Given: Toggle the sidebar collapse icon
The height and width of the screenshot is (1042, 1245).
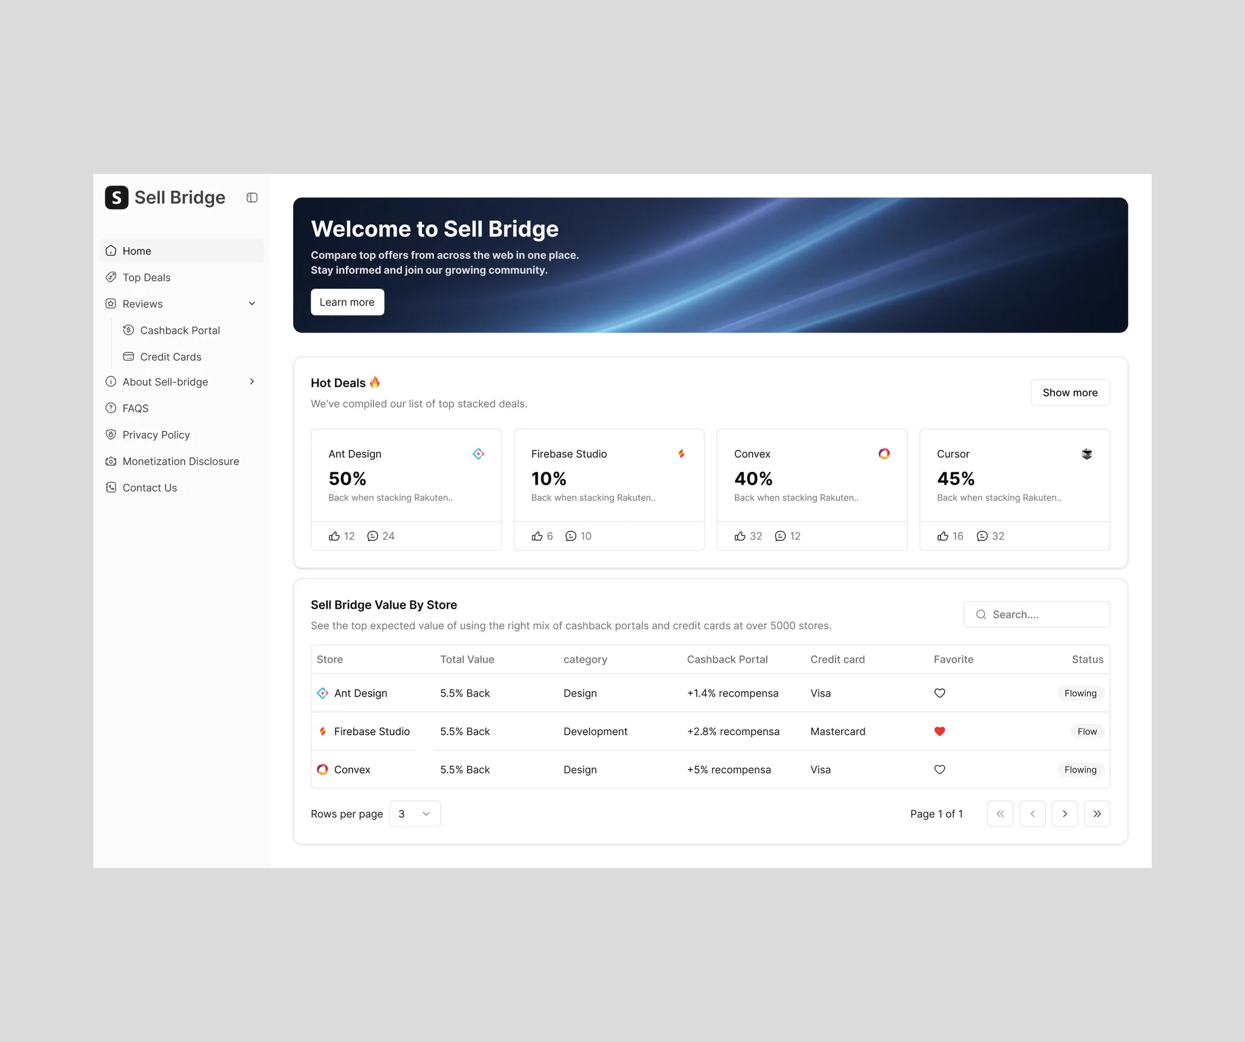Looking at the screenshot, I should [x=252, y=198].
